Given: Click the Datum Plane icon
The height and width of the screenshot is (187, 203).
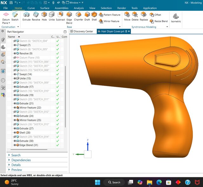Looking at the screenshot, I should tap(6, 14).
